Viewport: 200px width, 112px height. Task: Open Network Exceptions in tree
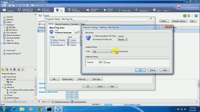coord(13,35)
